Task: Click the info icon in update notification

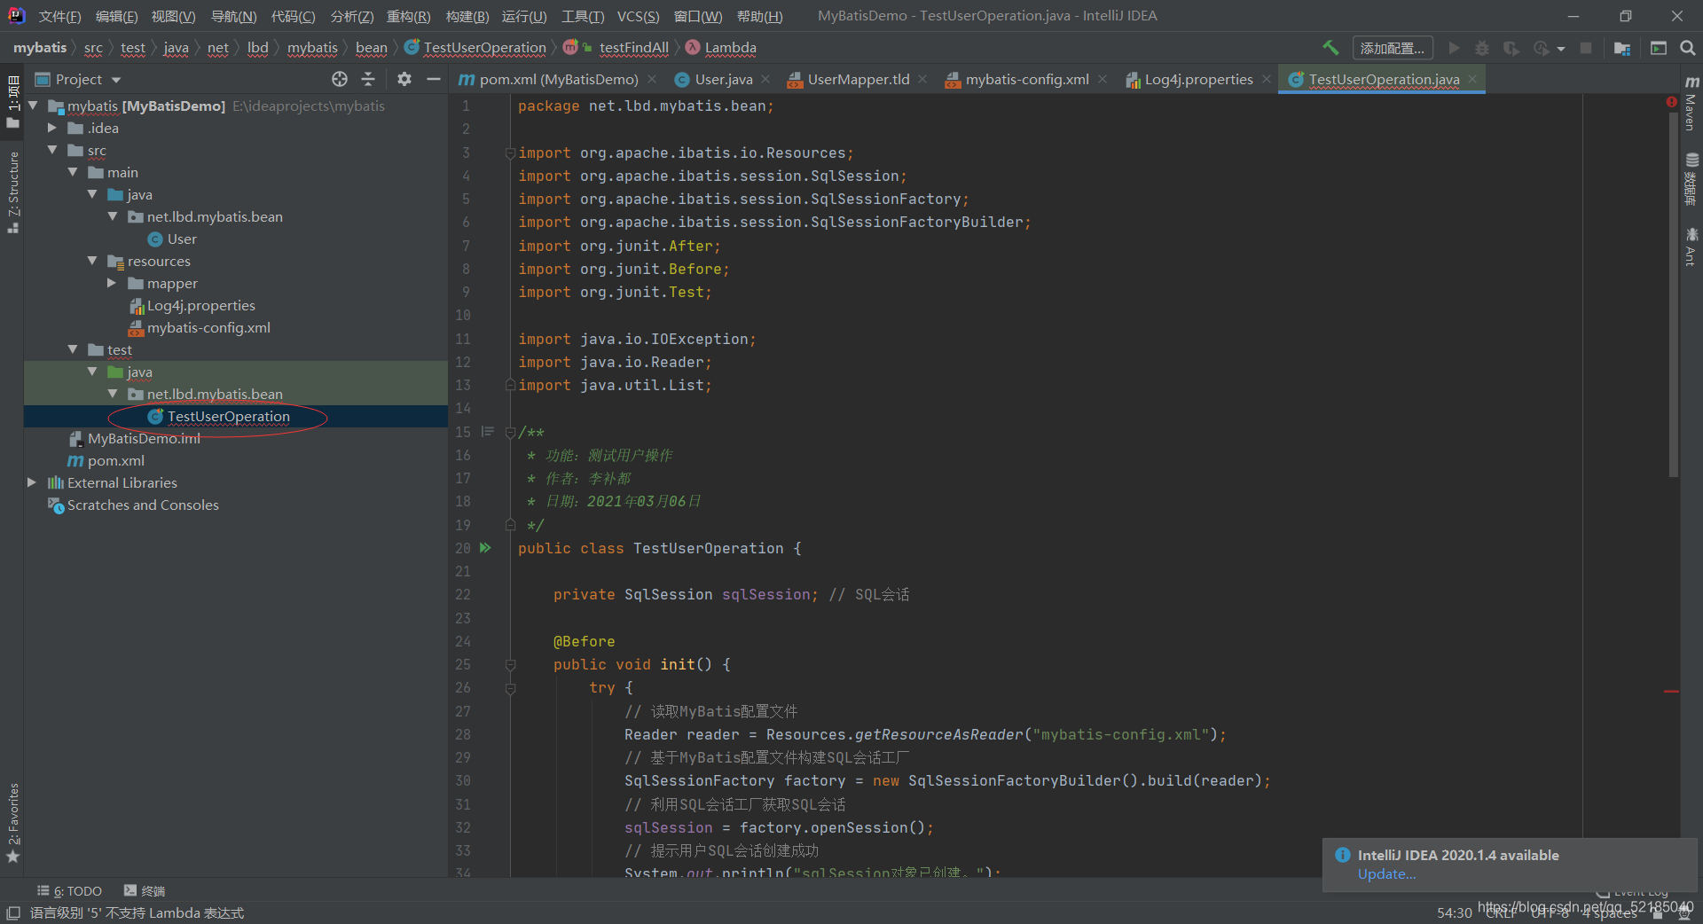Action: (x=1343, y=855)
